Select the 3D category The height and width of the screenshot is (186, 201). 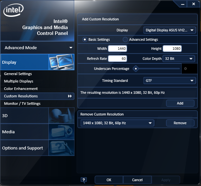coord(38,116)
